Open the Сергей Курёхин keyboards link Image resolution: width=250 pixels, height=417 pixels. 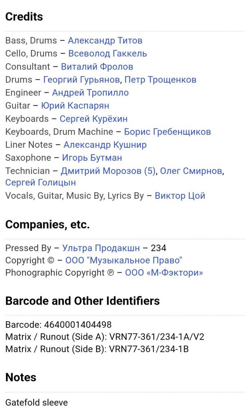[x=93, y=119]
